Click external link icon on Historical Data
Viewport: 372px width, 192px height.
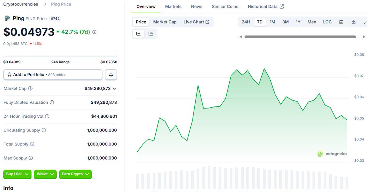tap(282, 6)
